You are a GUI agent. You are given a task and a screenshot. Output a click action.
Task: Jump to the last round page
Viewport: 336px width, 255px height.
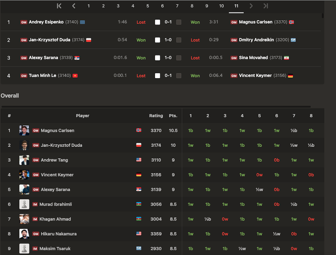click(266, 6)
